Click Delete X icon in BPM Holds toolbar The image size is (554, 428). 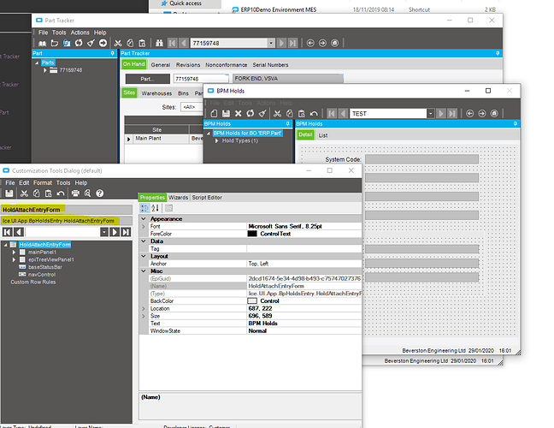[x=239, y=114]
